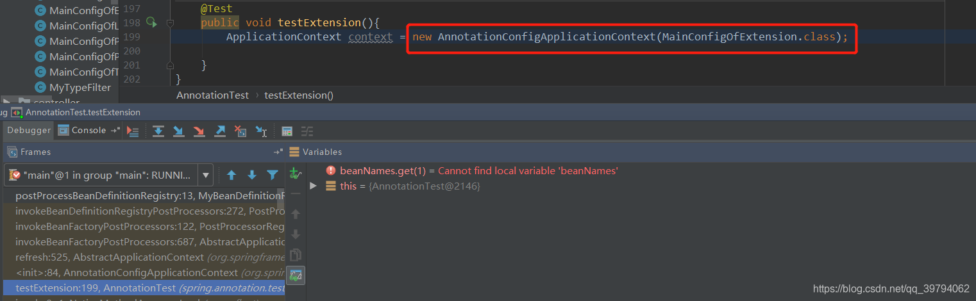Click line number 200 in gutter

pyautogui.click(x=131, y=51)
